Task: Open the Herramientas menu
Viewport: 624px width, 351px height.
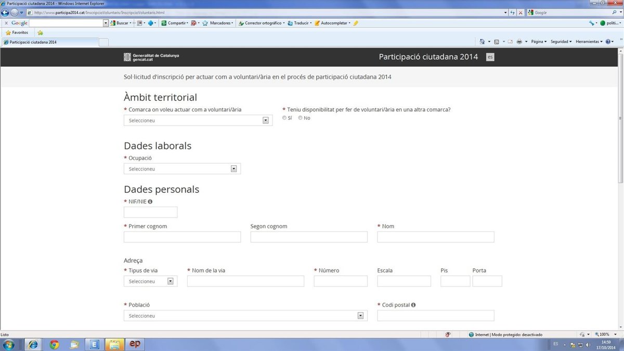Action: (x=589, y=42)
